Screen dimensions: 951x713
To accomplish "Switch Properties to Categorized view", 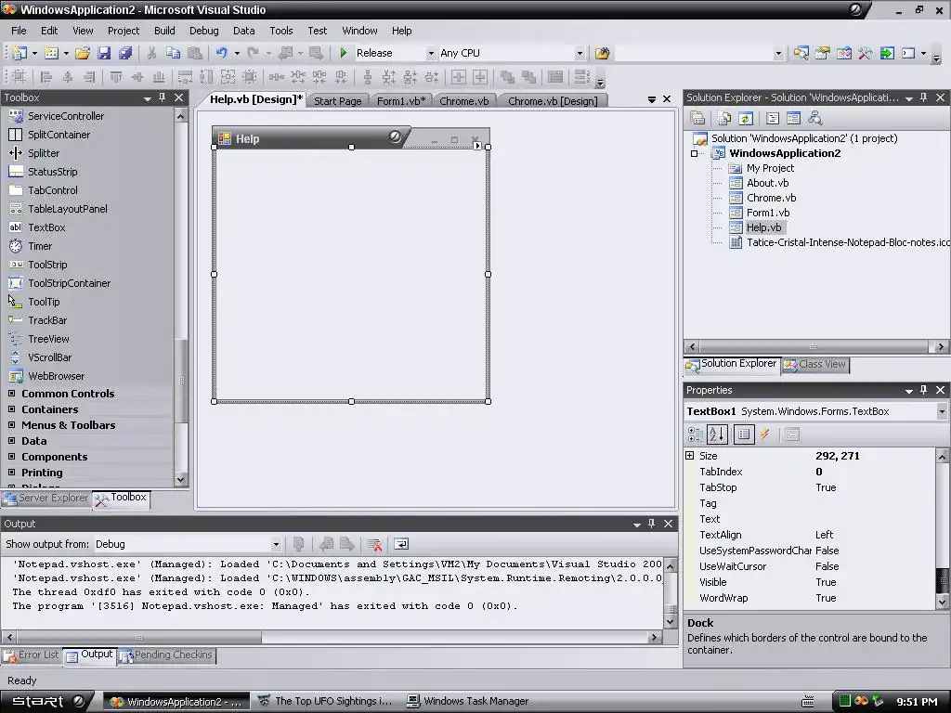I will tap(695, 434).
